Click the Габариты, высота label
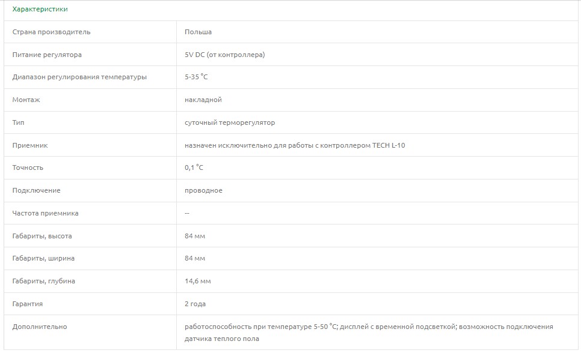This screenshot has width=581, height=353. [42, 236]
